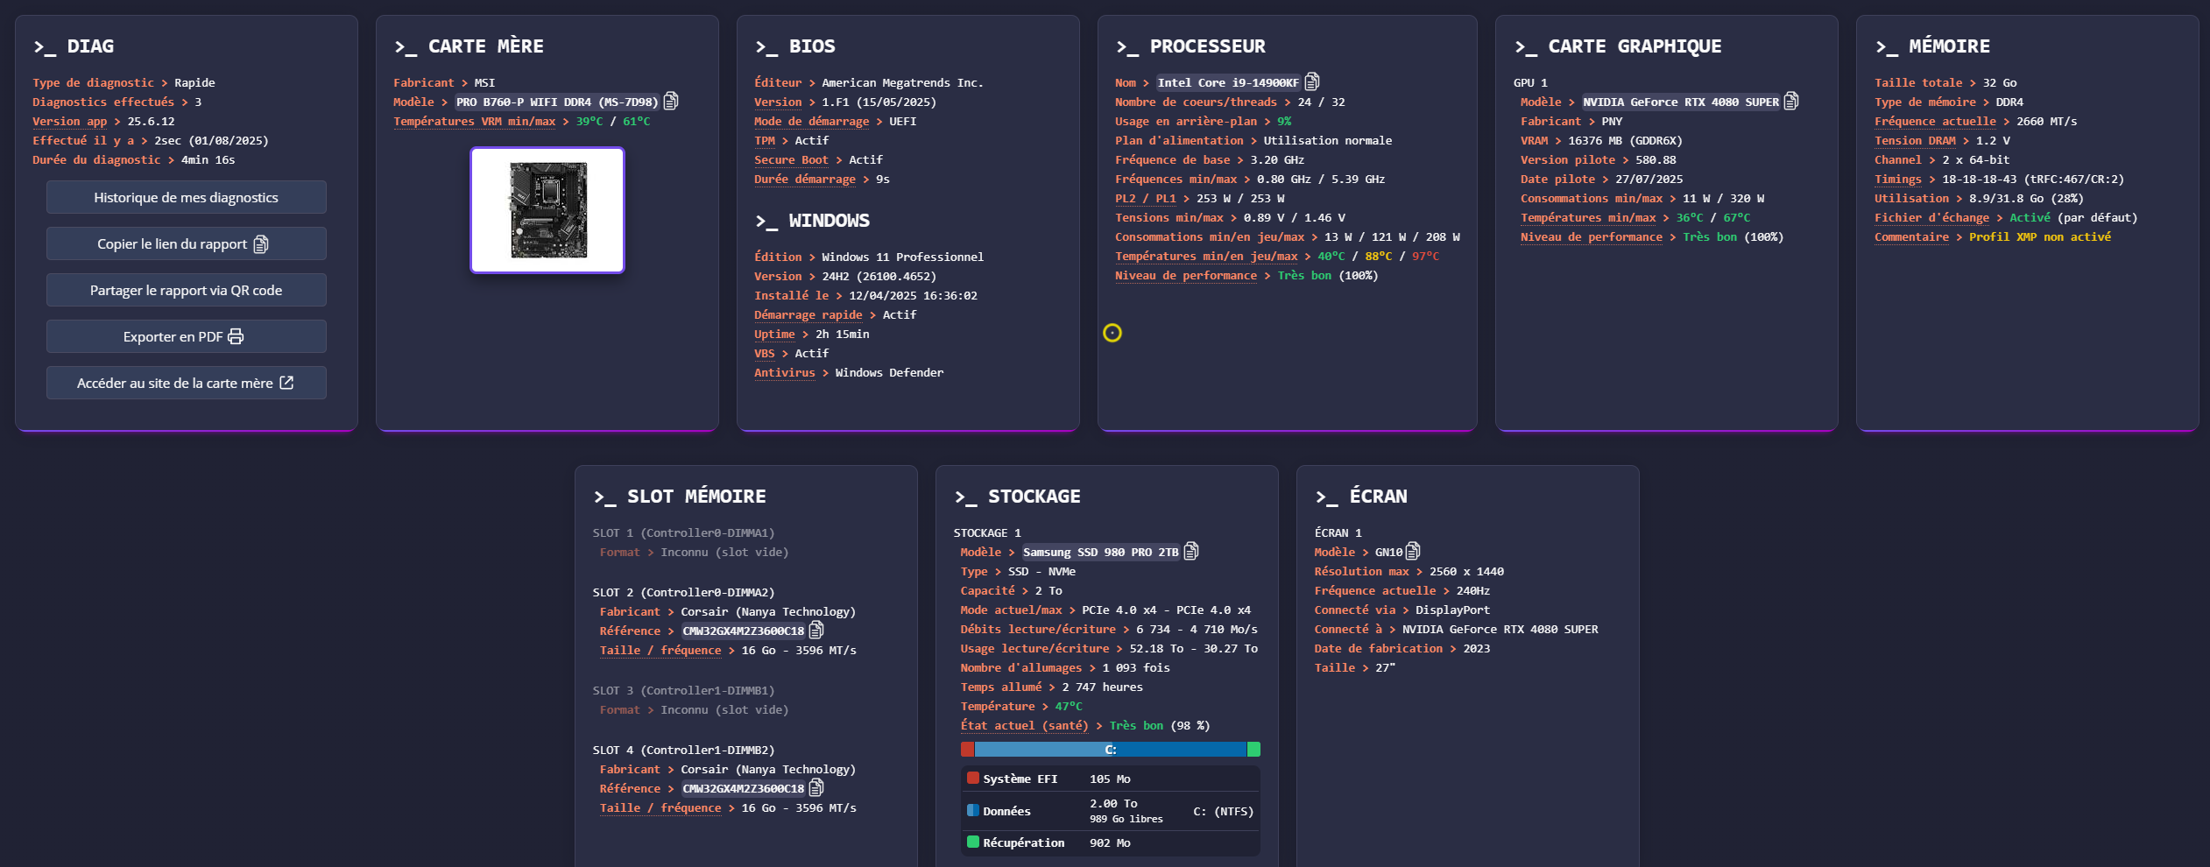Viewport: 2210px width, 867px height.
Task: Copy the GPU model RTX 4080 SUPER
Action: [x=1791, y=102]
